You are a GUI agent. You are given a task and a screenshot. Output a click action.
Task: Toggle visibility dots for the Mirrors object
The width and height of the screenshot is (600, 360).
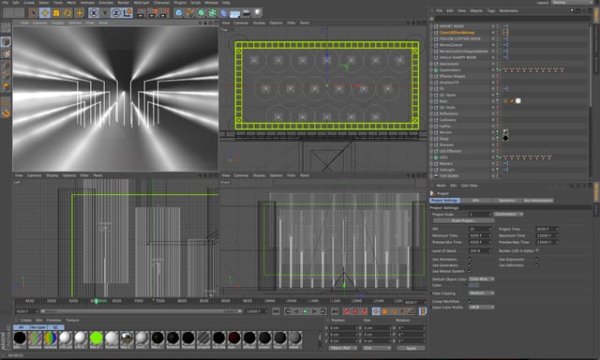tap(498, 132)
